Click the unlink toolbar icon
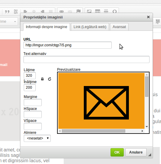This screenshot has height=164, width=161. click(x=70, y=11)
